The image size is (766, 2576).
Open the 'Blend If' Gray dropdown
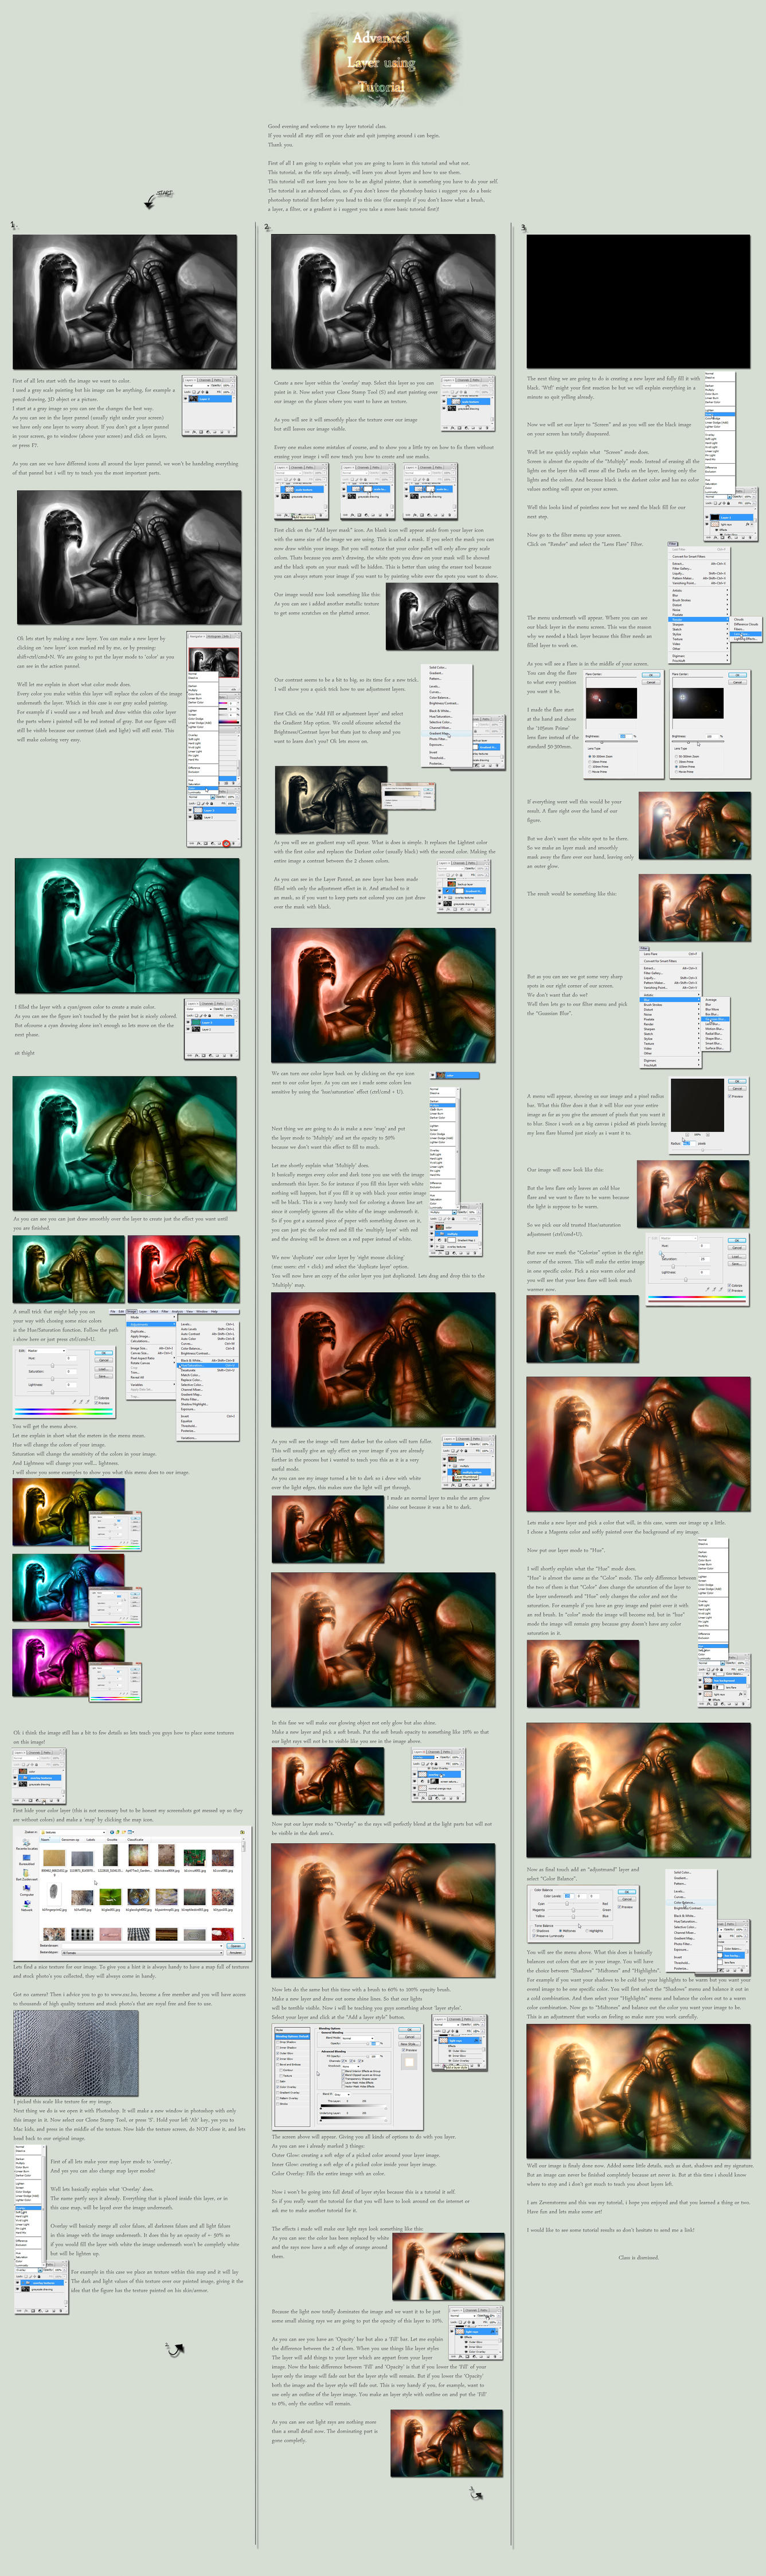342,2094
